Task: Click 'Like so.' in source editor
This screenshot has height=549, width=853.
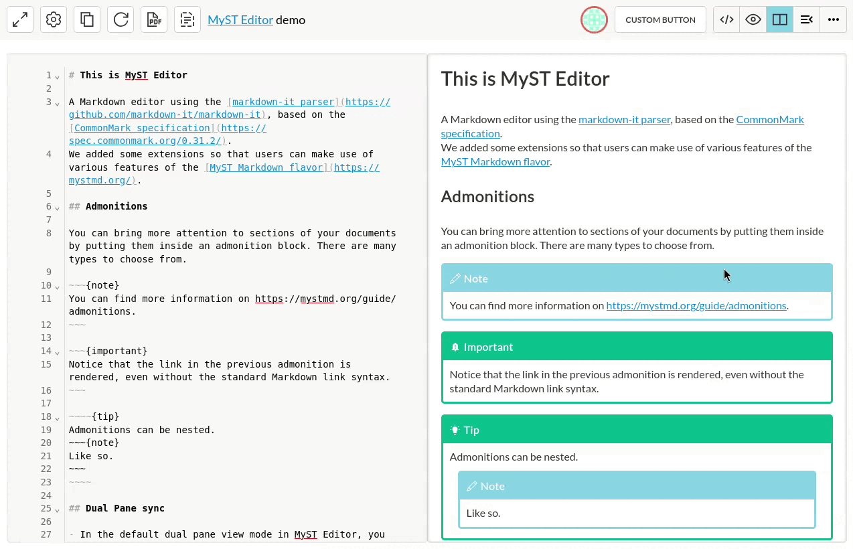Action: [91, 456]
